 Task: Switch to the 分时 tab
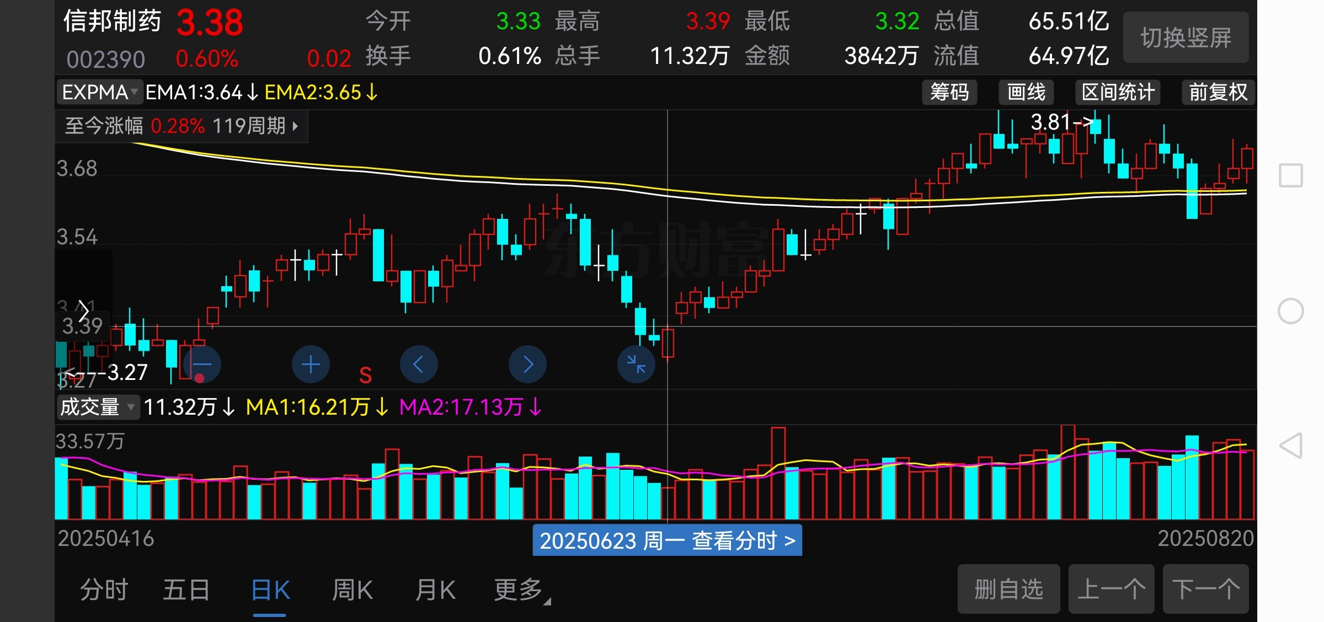click(104, 590)
